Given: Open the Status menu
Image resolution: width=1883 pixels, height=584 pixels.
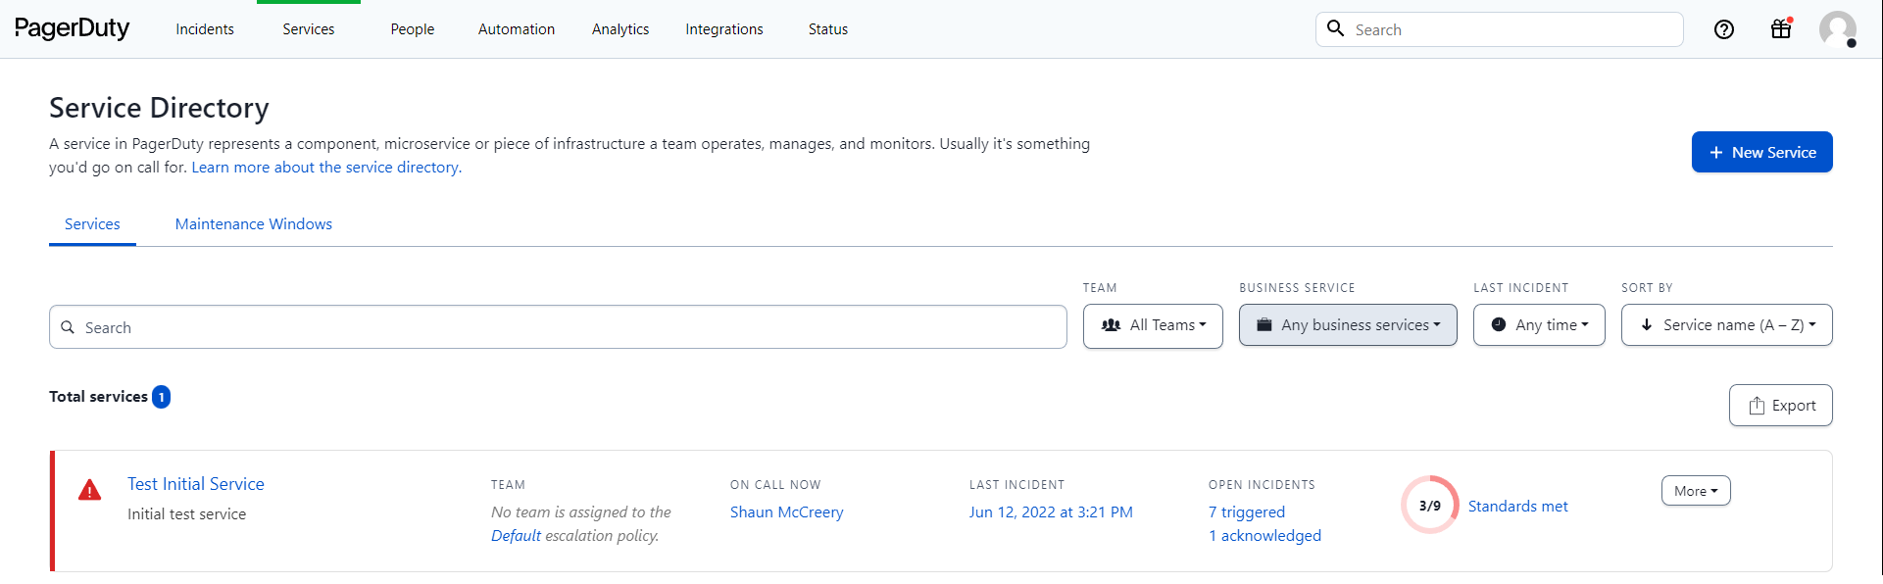Looking at the screenshot, I should [828, 29].
